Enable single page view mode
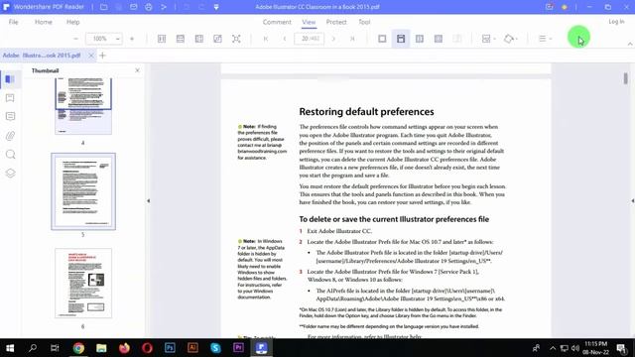The image size is (635, 357). (382, 39)
